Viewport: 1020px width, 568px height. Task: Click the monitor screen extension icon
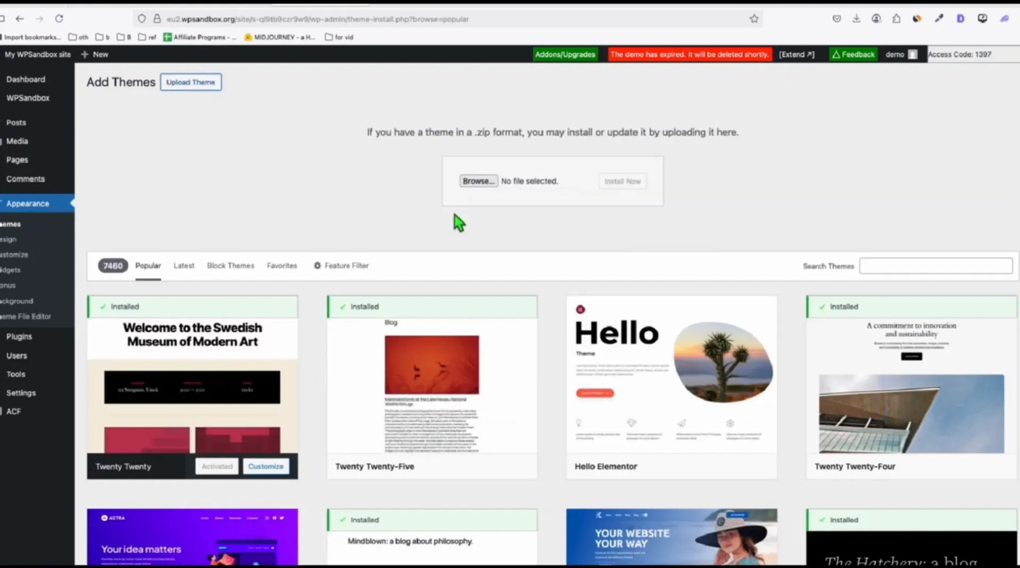click(x=982, y=19)
